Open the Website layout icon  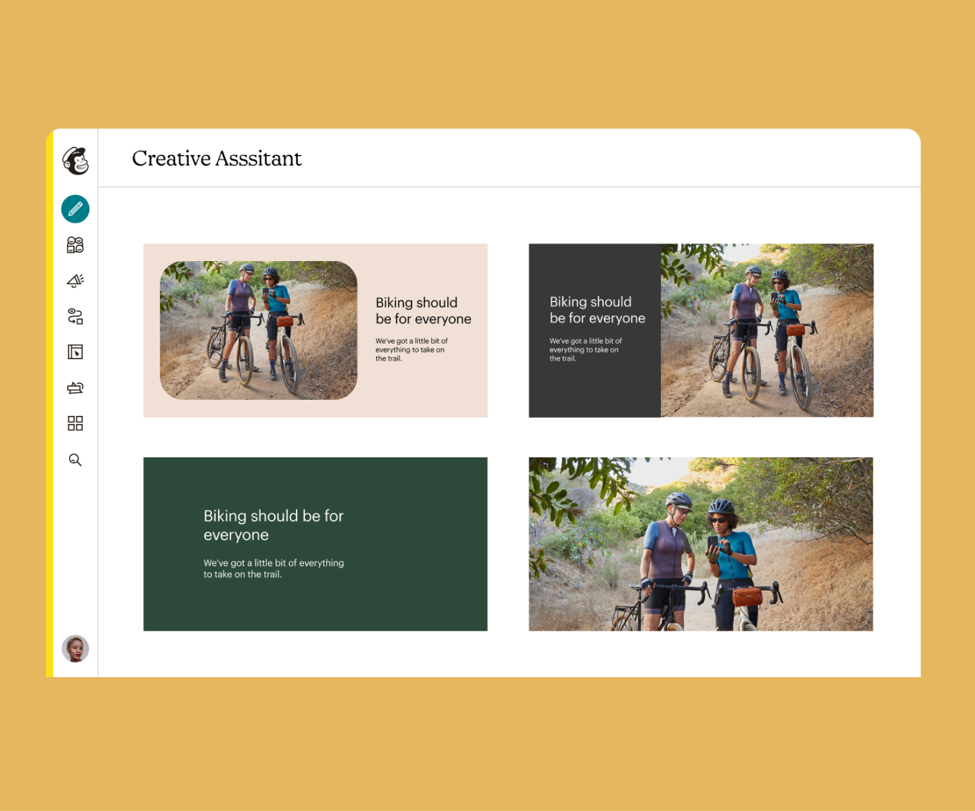[75, 352]
